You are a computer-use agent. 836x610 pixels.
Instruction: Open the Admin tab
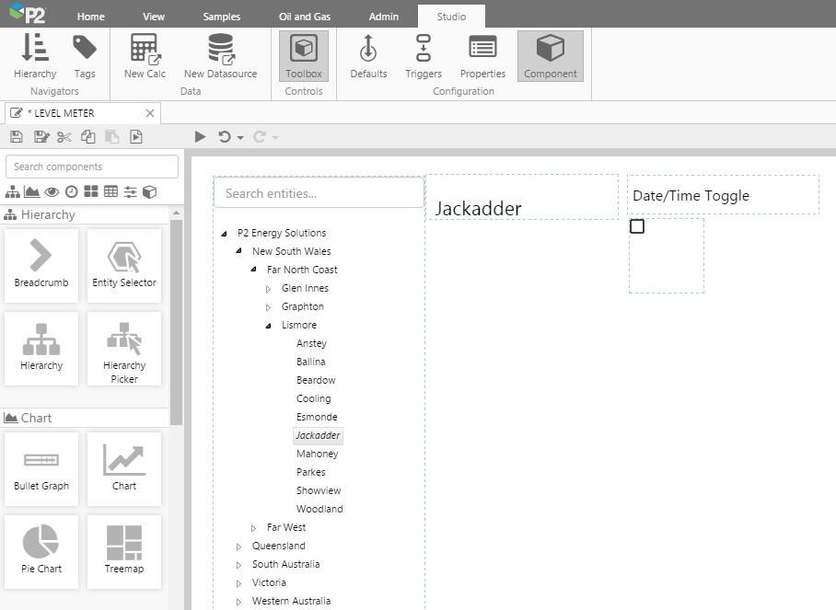[384, 17]
